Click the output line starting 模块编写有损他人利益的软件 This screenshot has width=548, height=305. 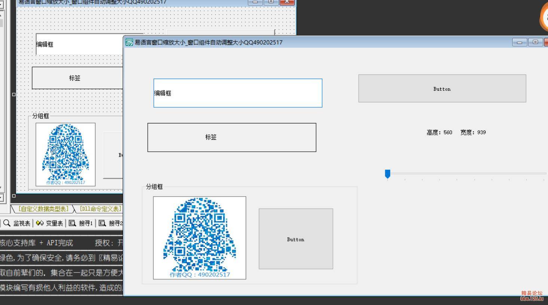pyautogui.click(x=61, y=287)
